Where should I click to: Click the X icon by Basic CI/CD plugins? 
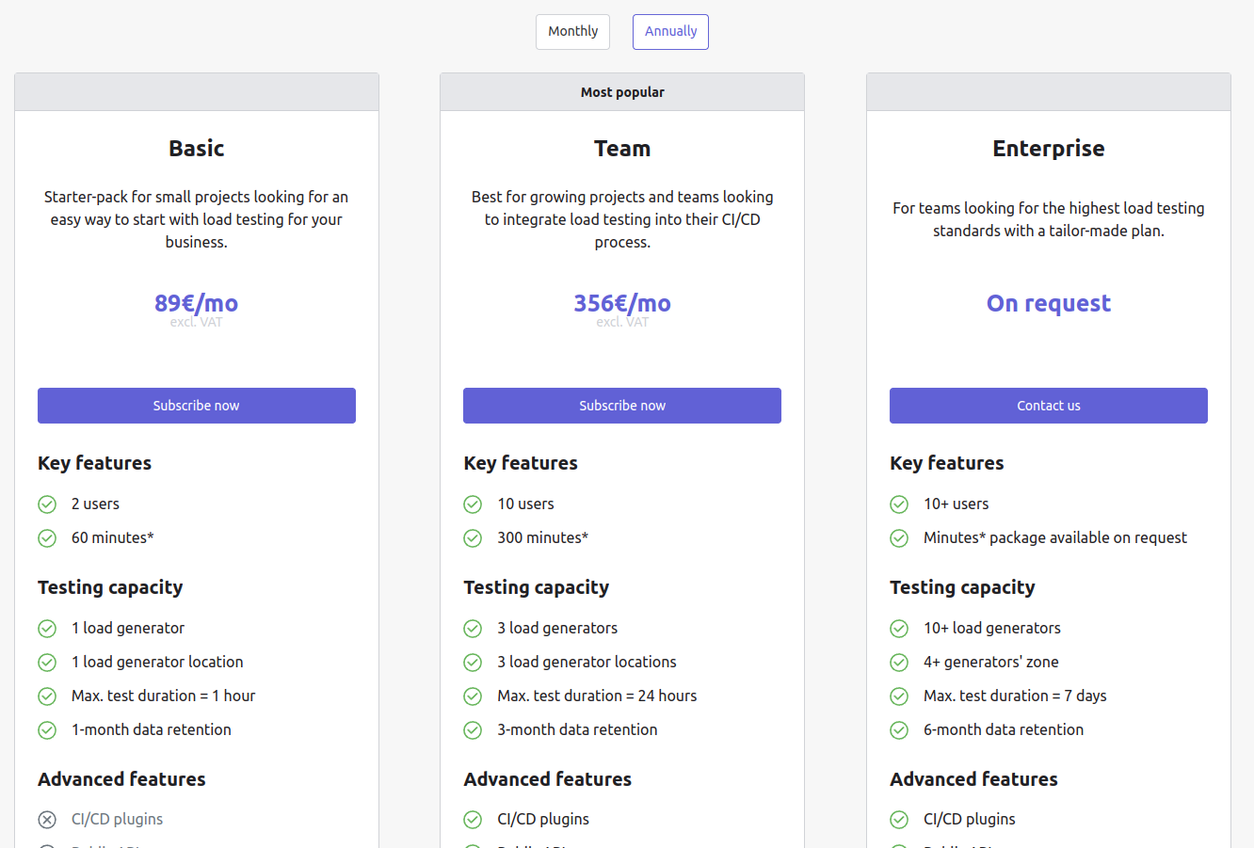coord(47,820)
